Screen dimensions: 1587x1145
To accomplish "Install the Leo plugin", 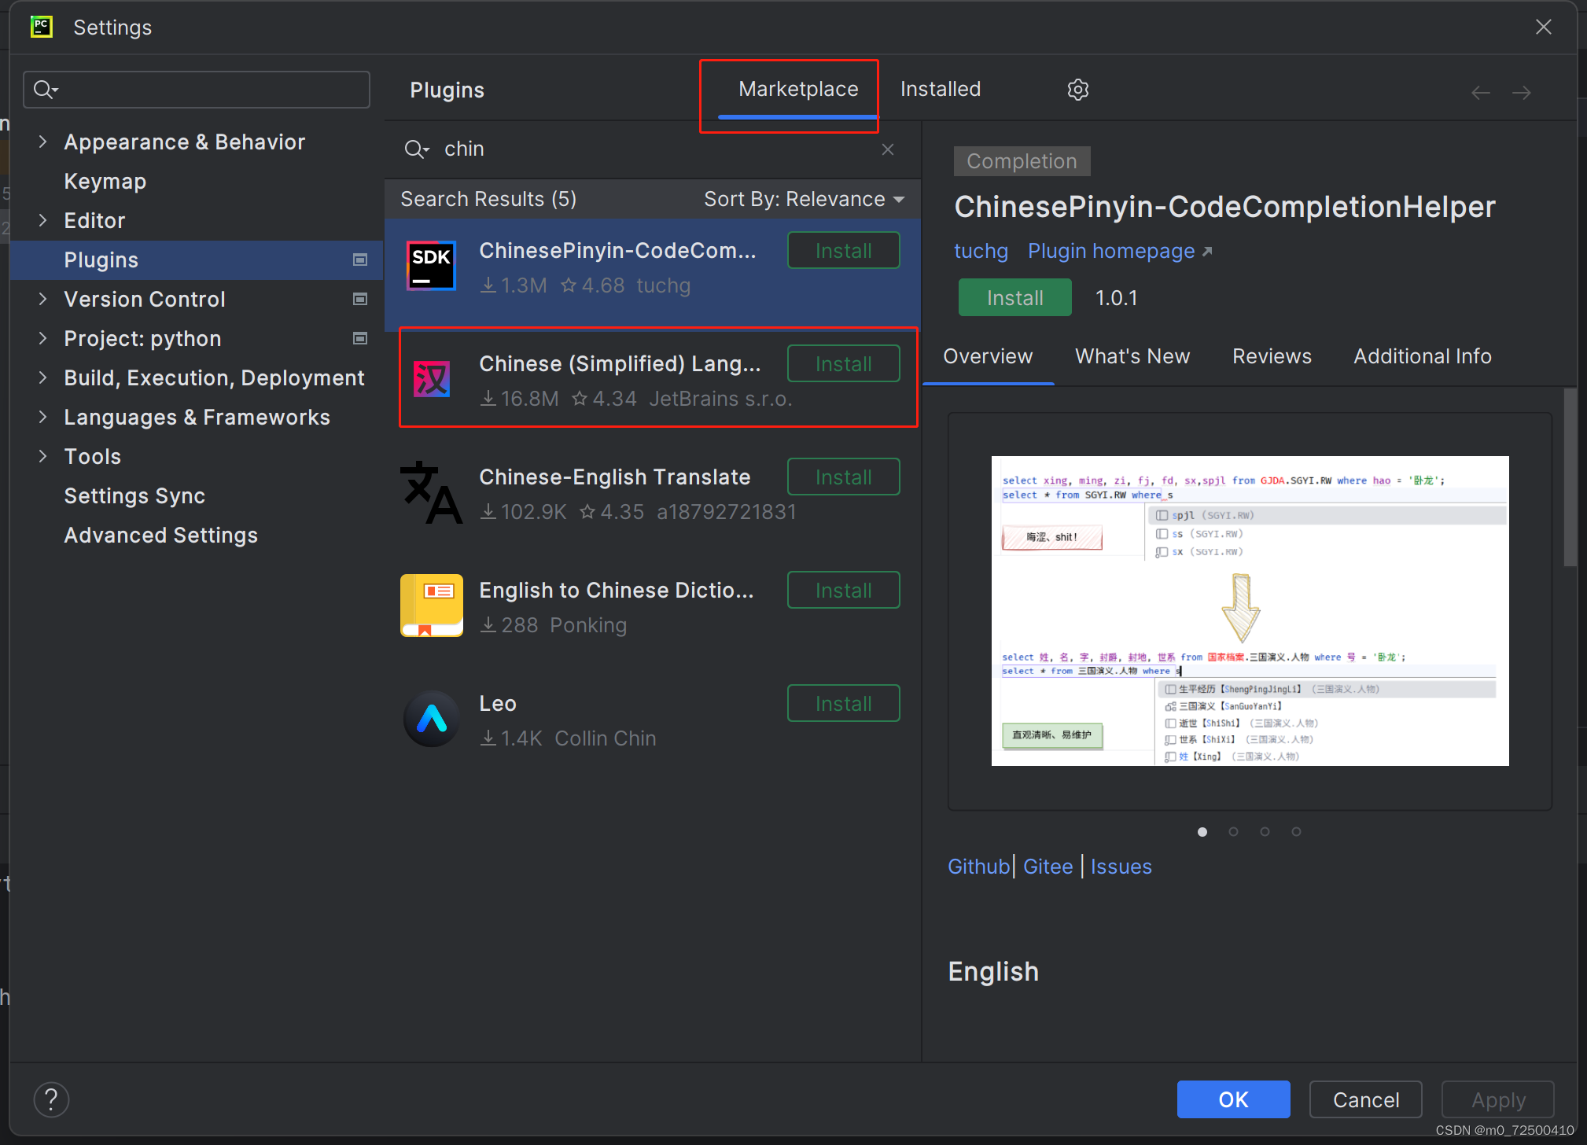I will 843,704.
